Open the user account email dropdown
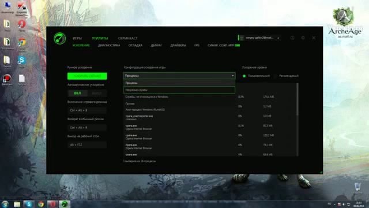Image resolution: width=369 pixels, height=208 pixels. coord(259,38)
